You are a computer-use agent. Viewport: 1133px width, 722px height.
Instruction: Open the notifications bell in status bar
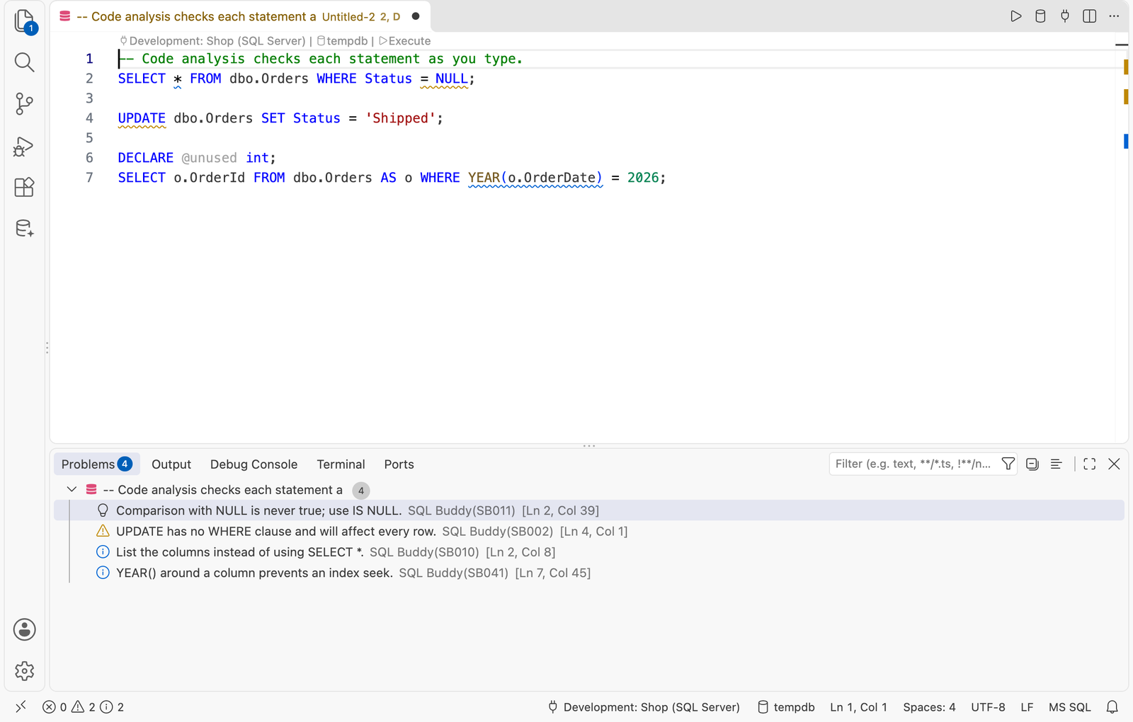[1112, 706]
